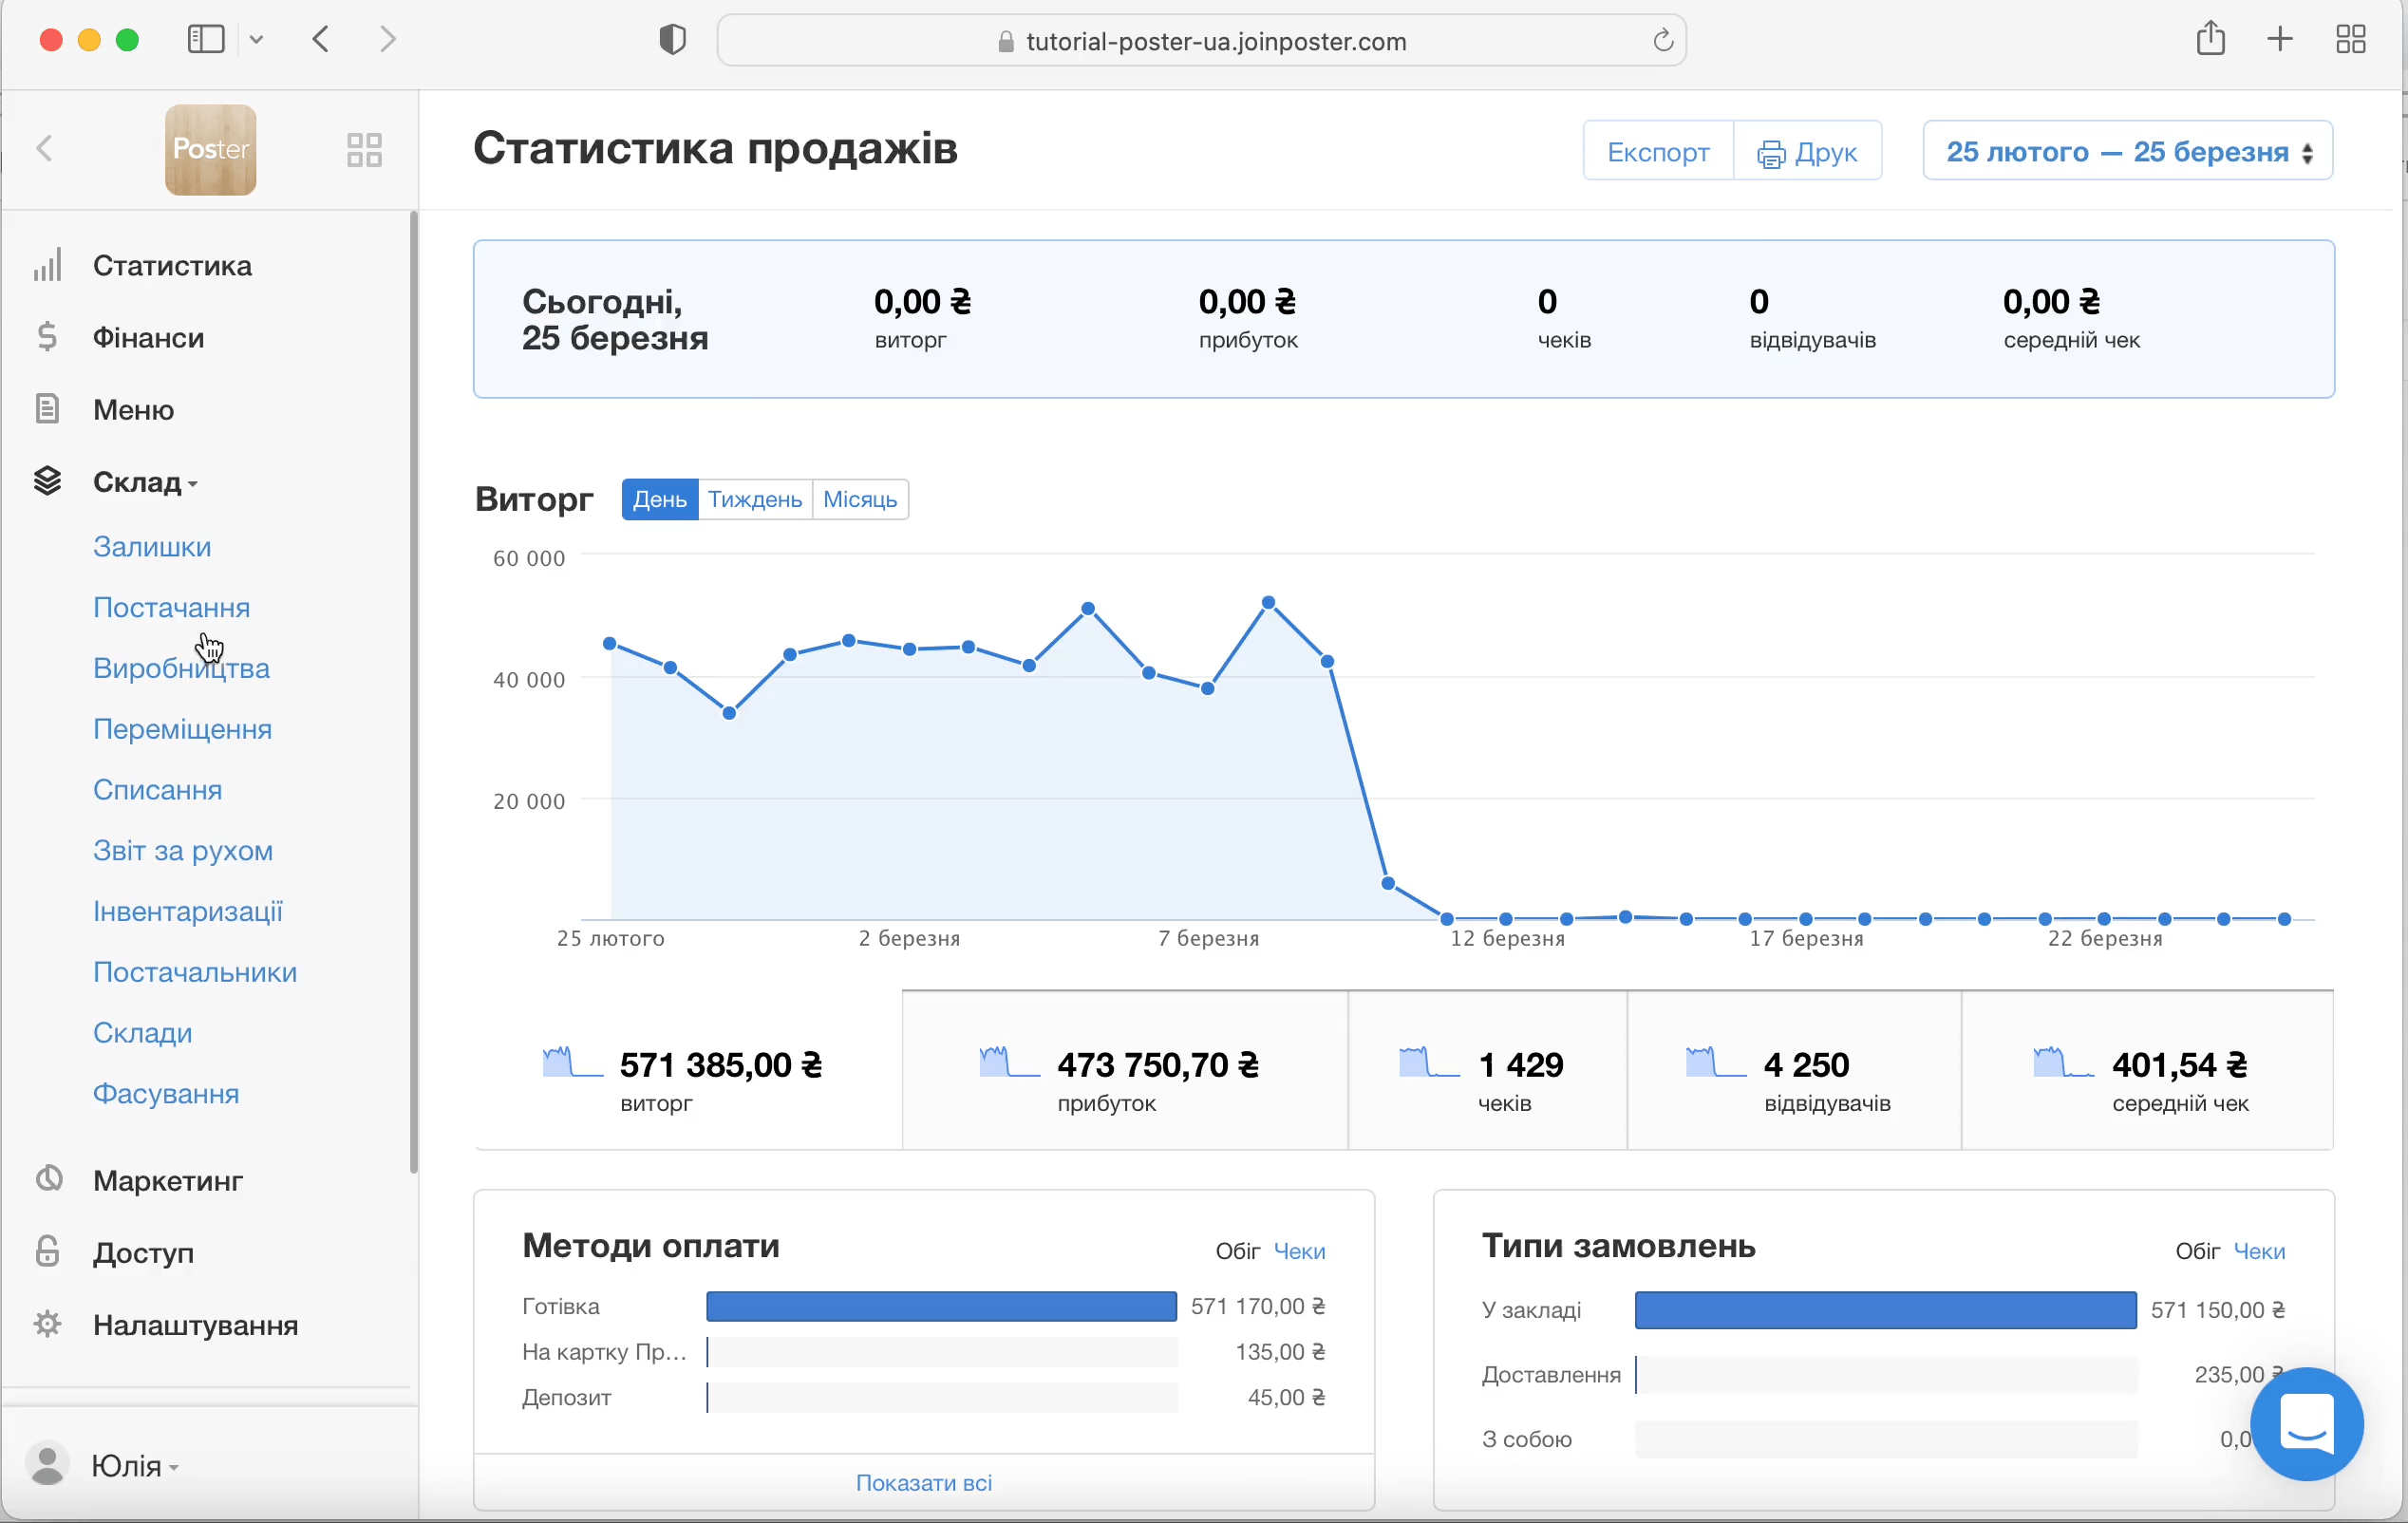
Task: Click the Statistics bar chart icon
Action: (x=47, y=265)
